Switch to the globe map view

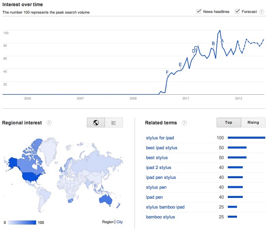96,123
